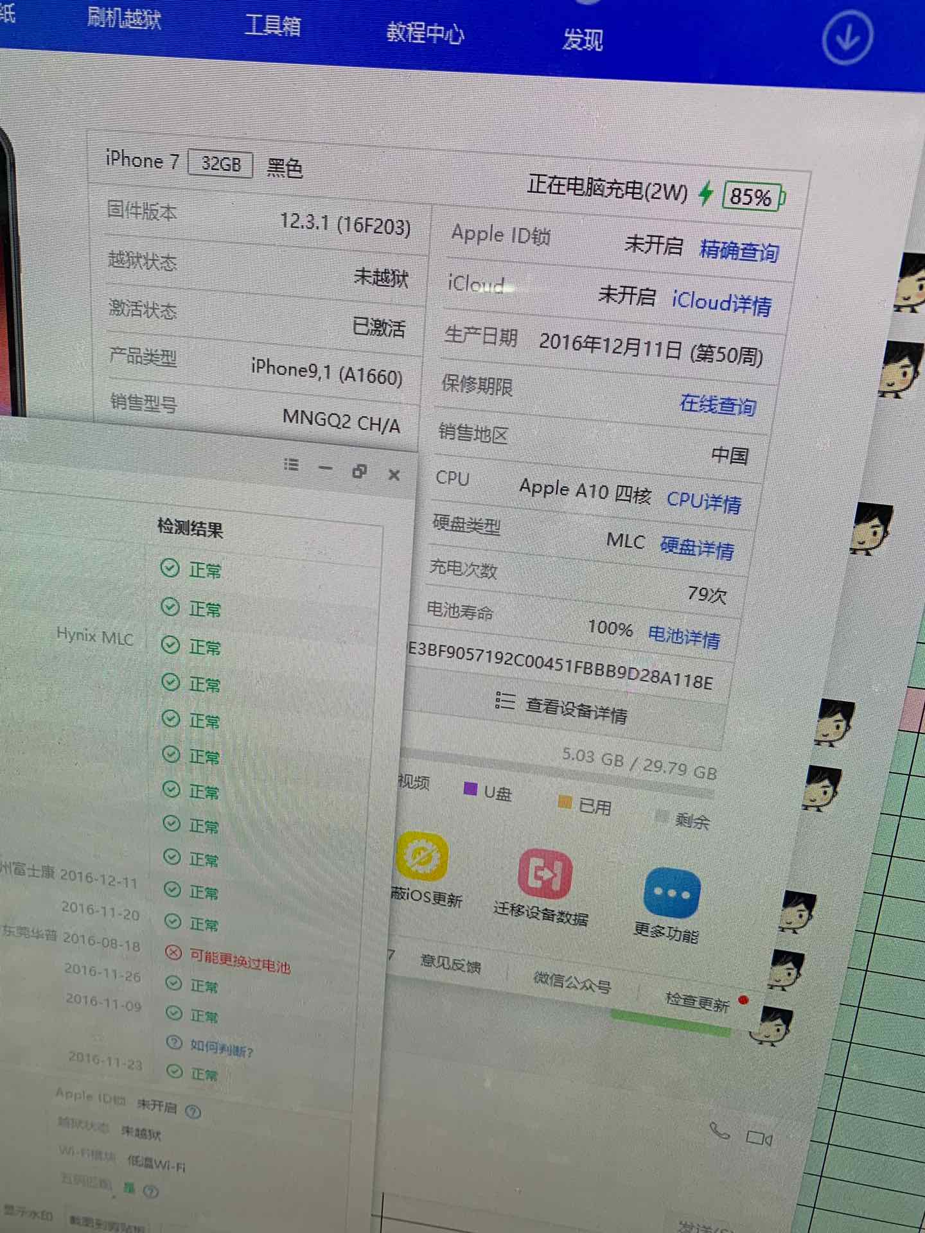
Task: Click the 如何判断? help link
Action: (x=222, y=1047)
